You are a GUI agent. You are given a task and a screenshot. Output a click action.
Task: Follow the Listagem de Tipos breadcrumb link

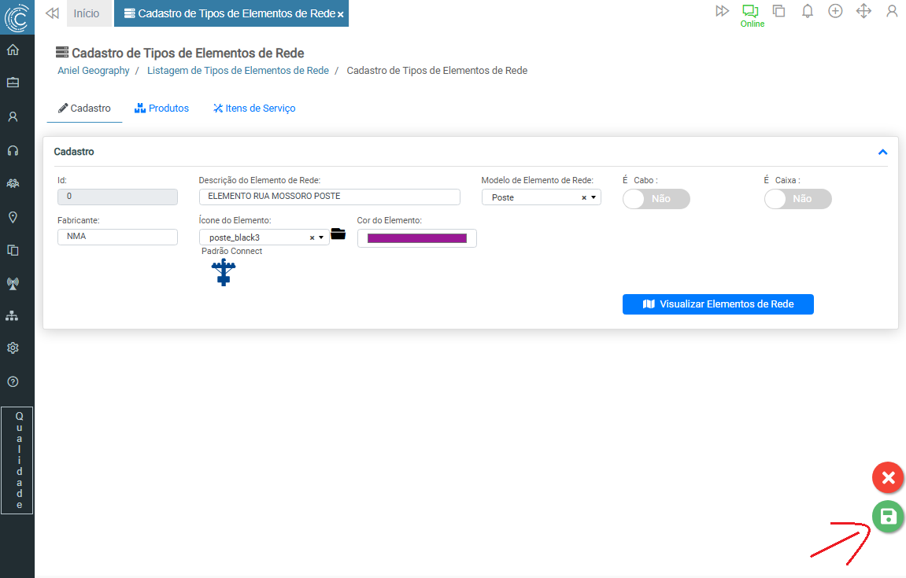pos(238,71)
